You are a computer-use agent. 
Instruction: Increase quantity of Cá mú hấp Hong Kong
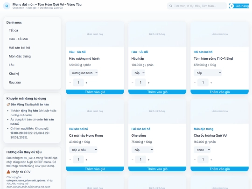(x=86, y=160)
